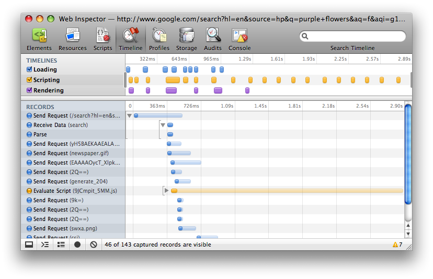Viewport: 433px width, 279px height.
Task: Open the Storage panel
Action: pyautogui.click(x=186, y=39)
